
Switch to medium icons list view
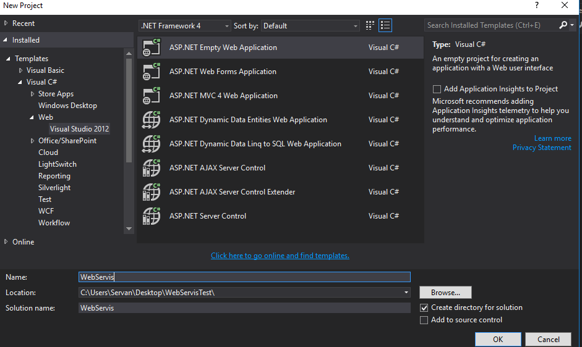tap(385, 25)
